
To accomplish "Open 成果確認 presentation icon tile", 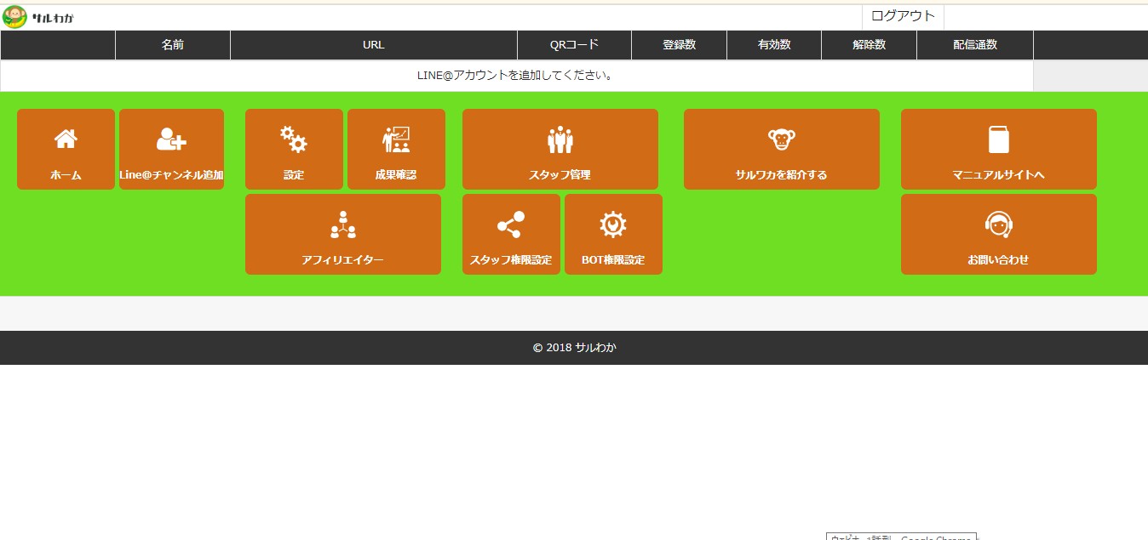I will 396,149.
